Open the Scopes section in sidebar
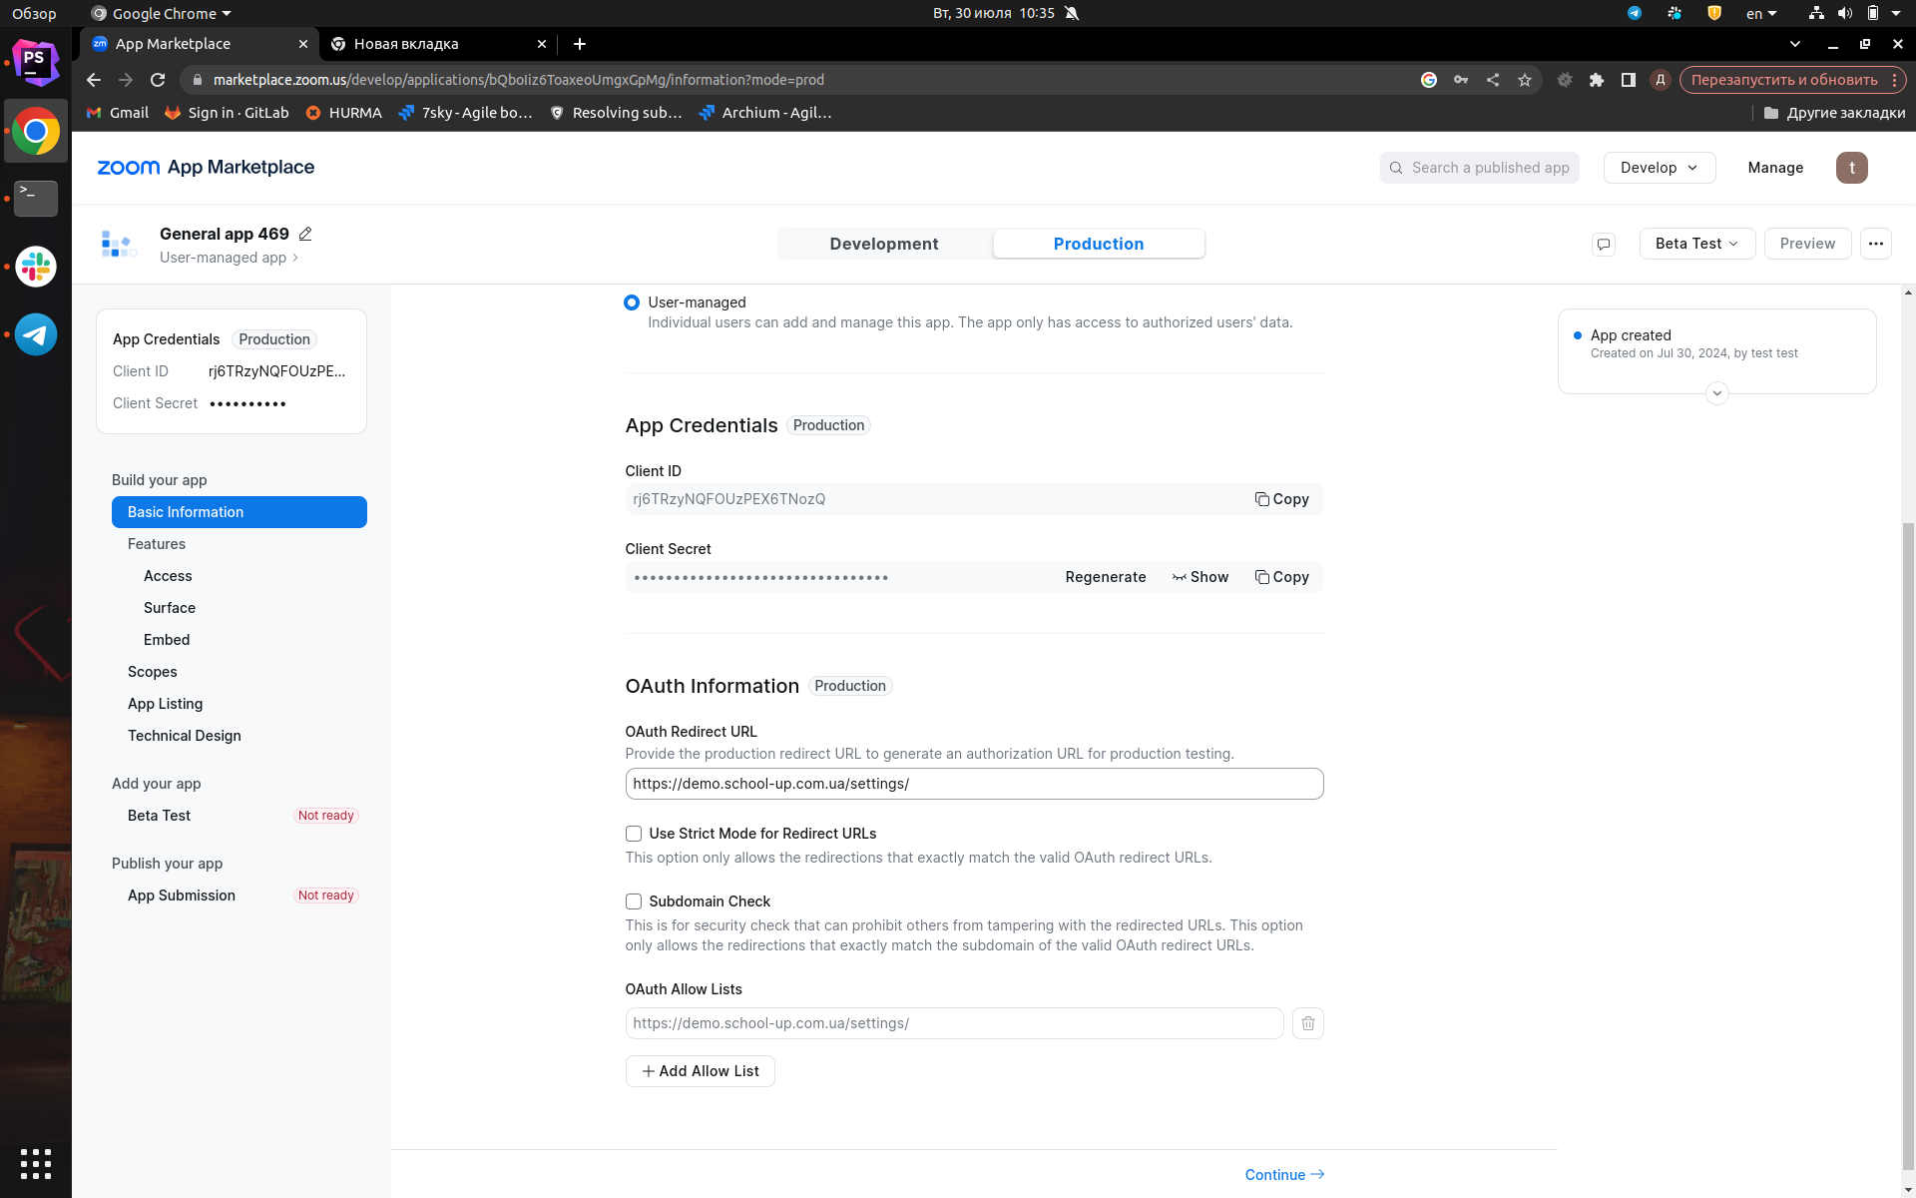 point(153,672)
